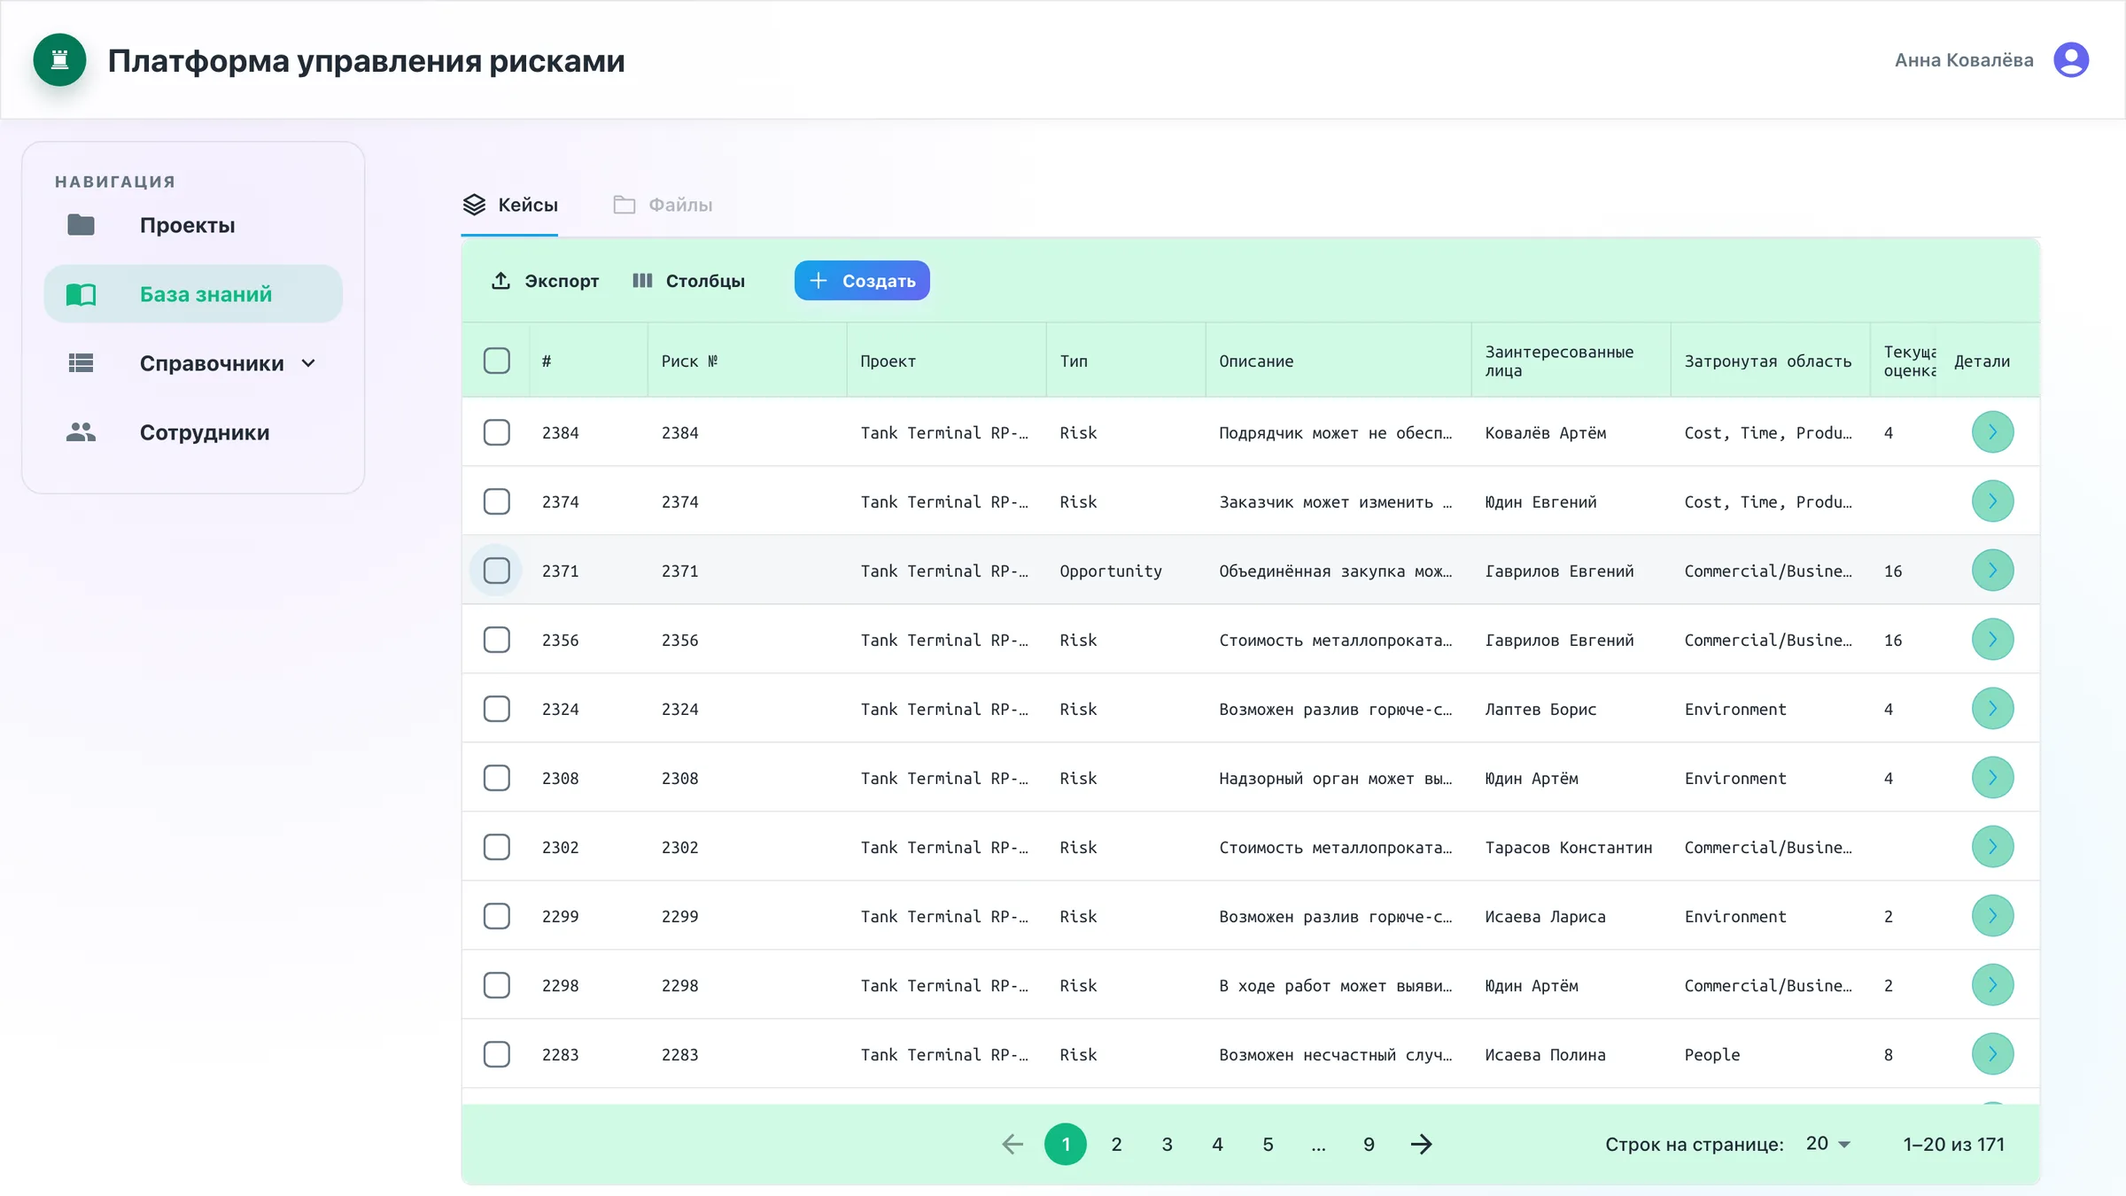The image size is (2126, 1196).
Task: Open details arrow for risk 2283
Action: [1992, 1054]
